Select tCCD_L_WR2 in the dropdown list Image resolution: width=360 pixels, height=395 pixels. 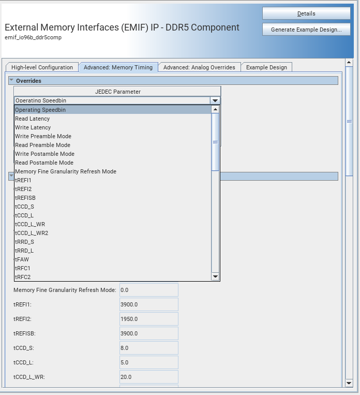tap(32, 233)
